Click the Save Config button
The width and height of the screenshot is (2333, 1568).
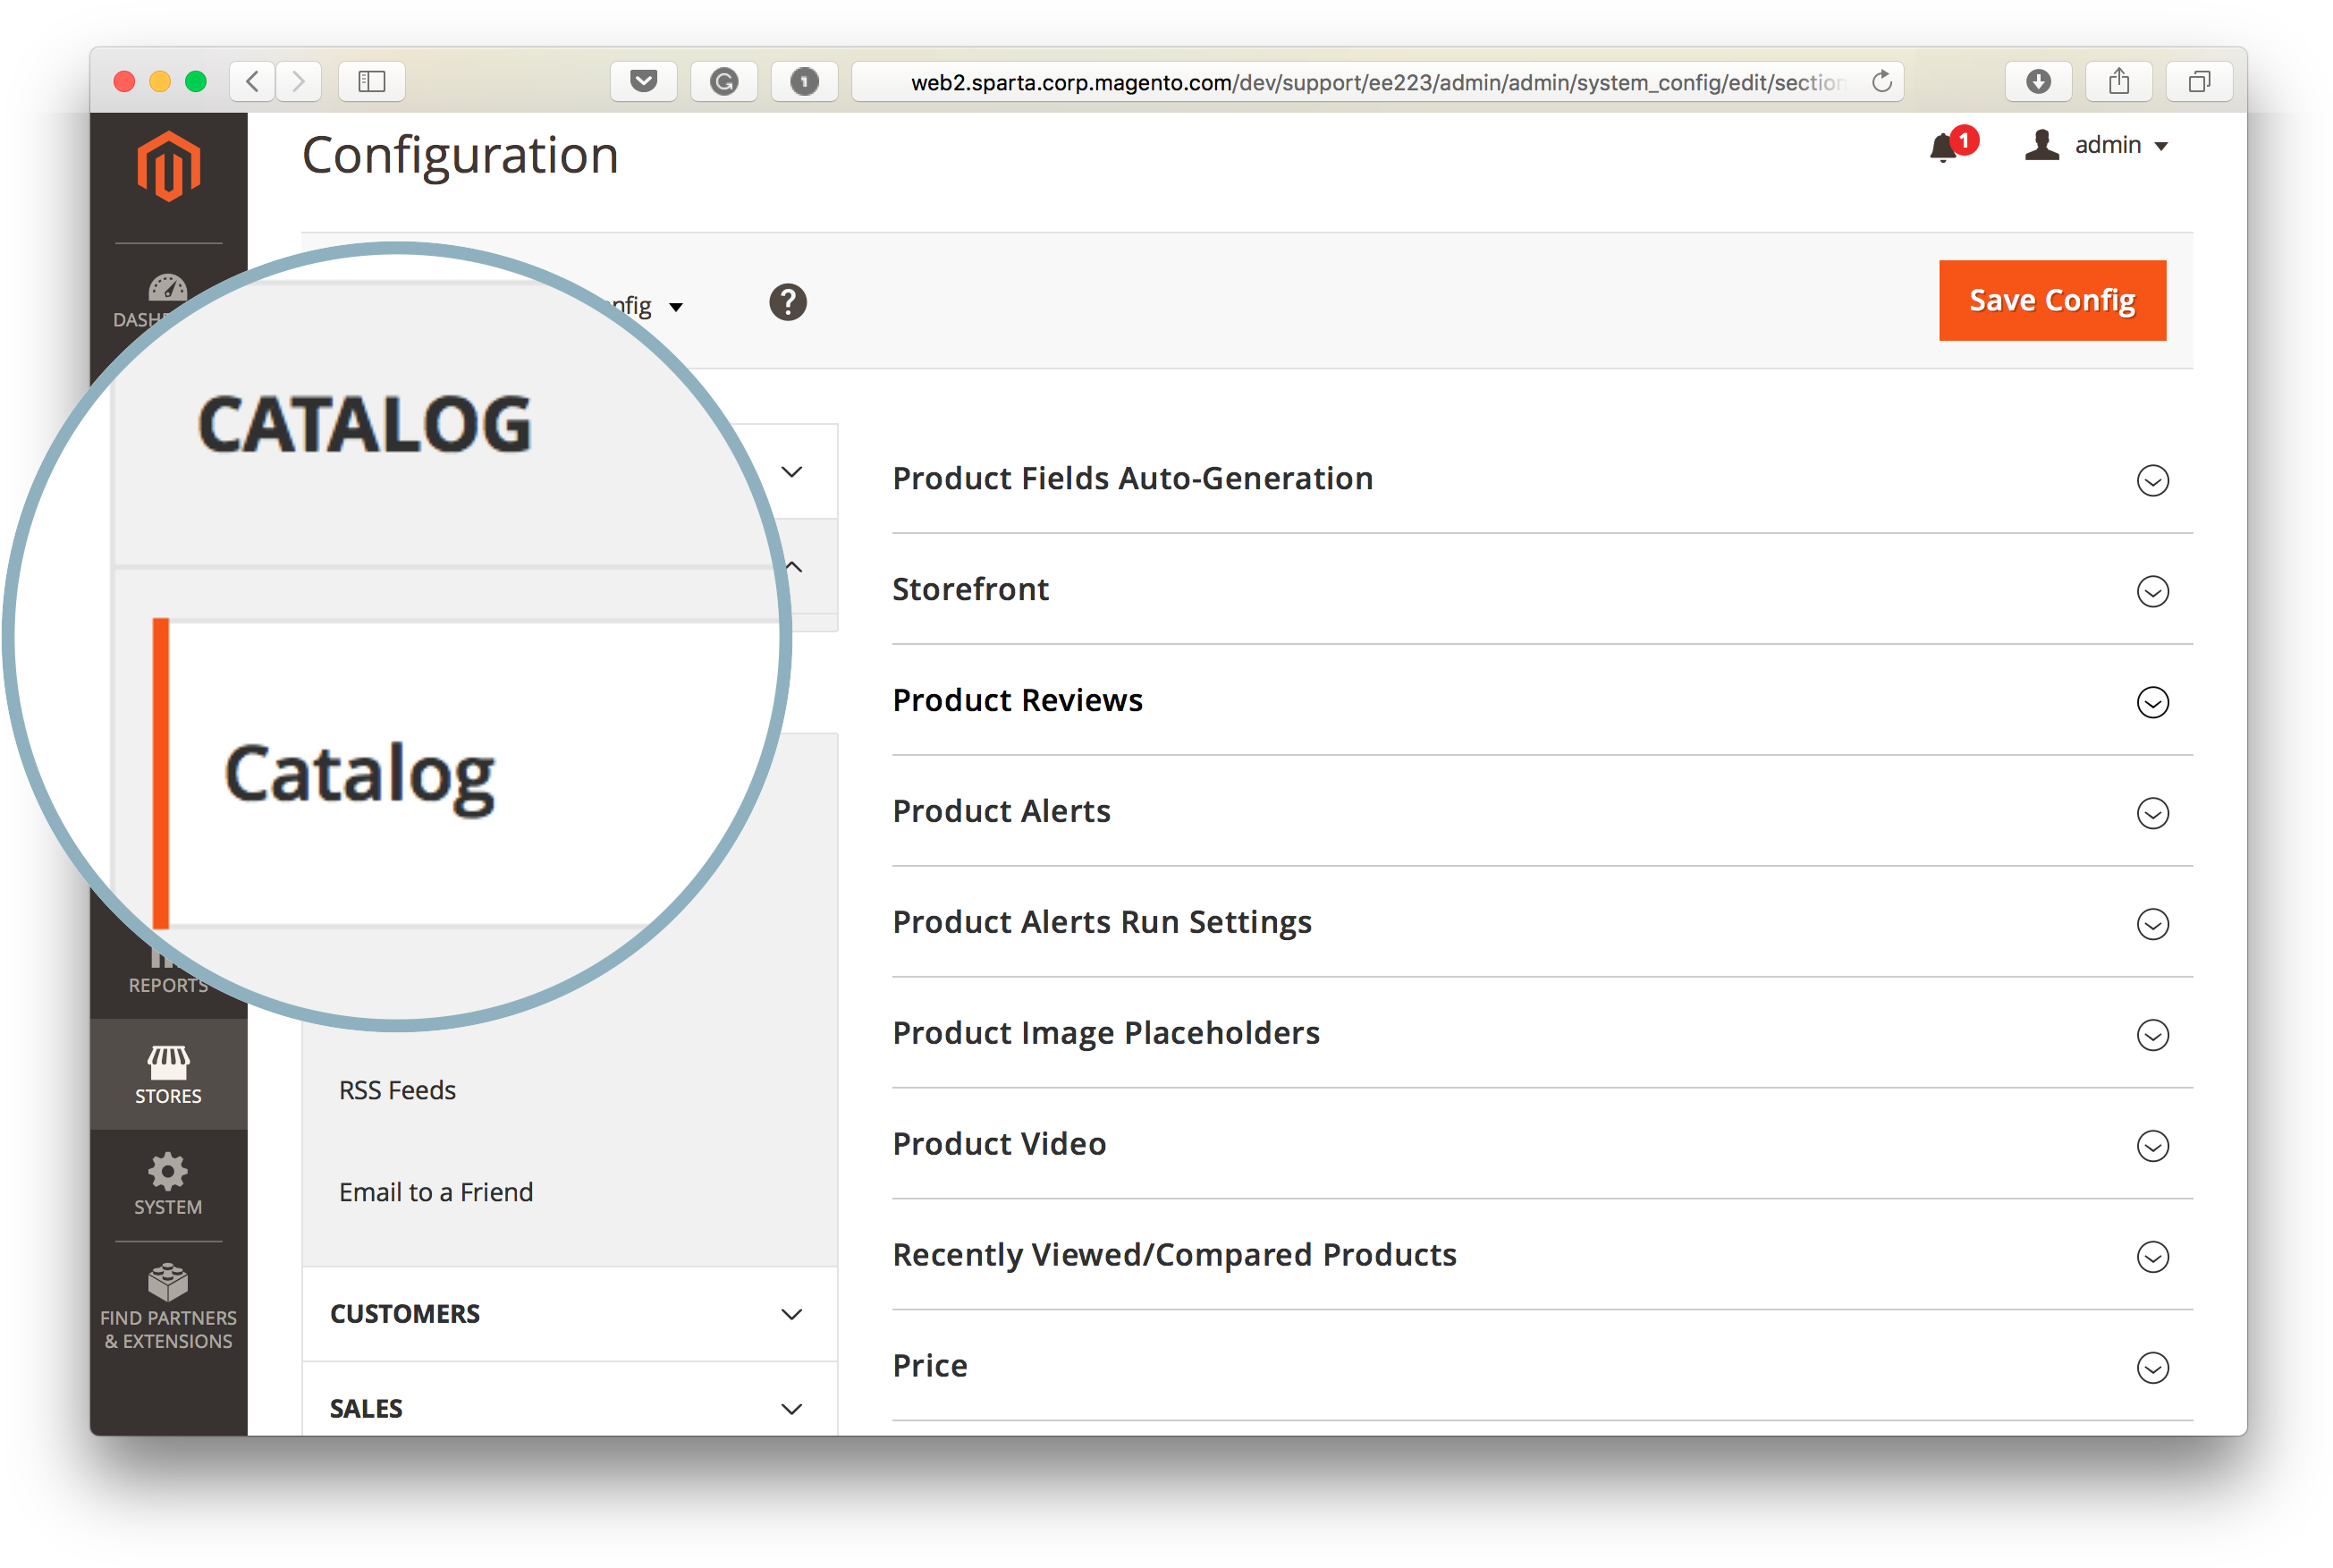click(x=2052, y=300)
